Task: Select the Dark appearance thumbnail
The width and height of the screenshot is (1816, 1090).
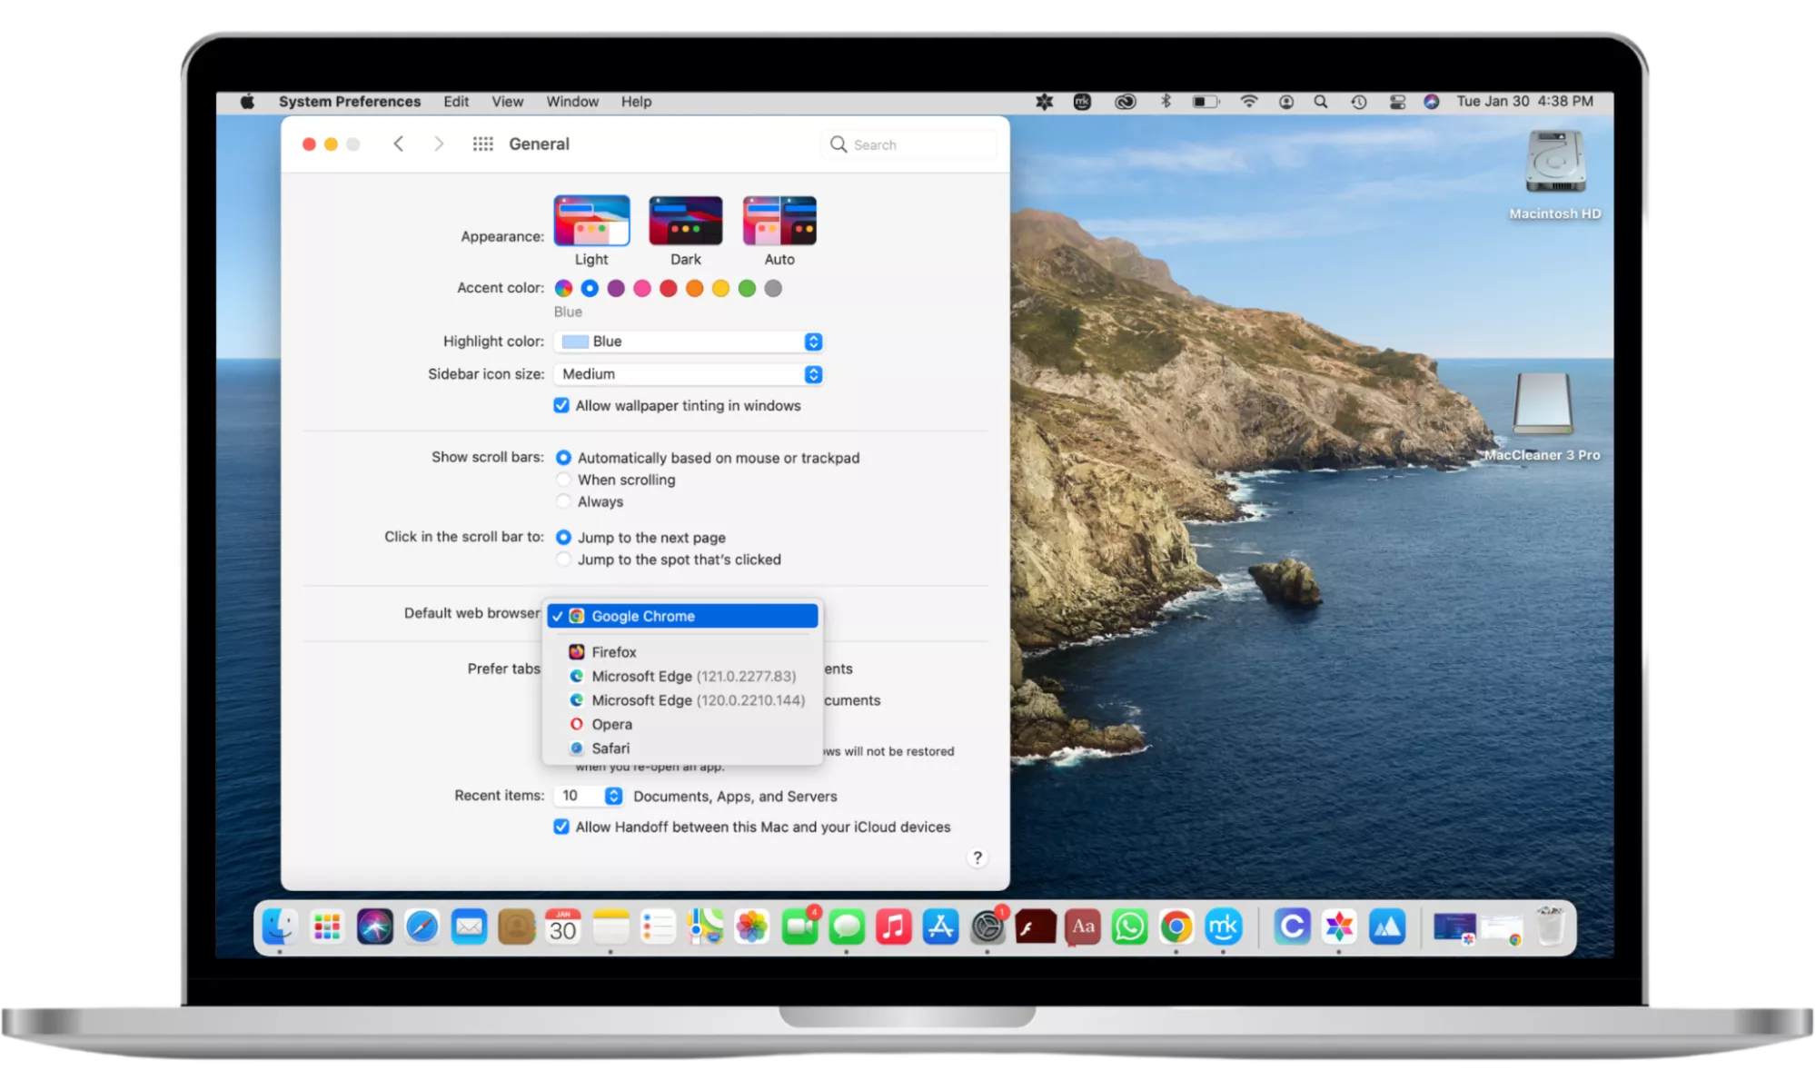Action: 685,221
